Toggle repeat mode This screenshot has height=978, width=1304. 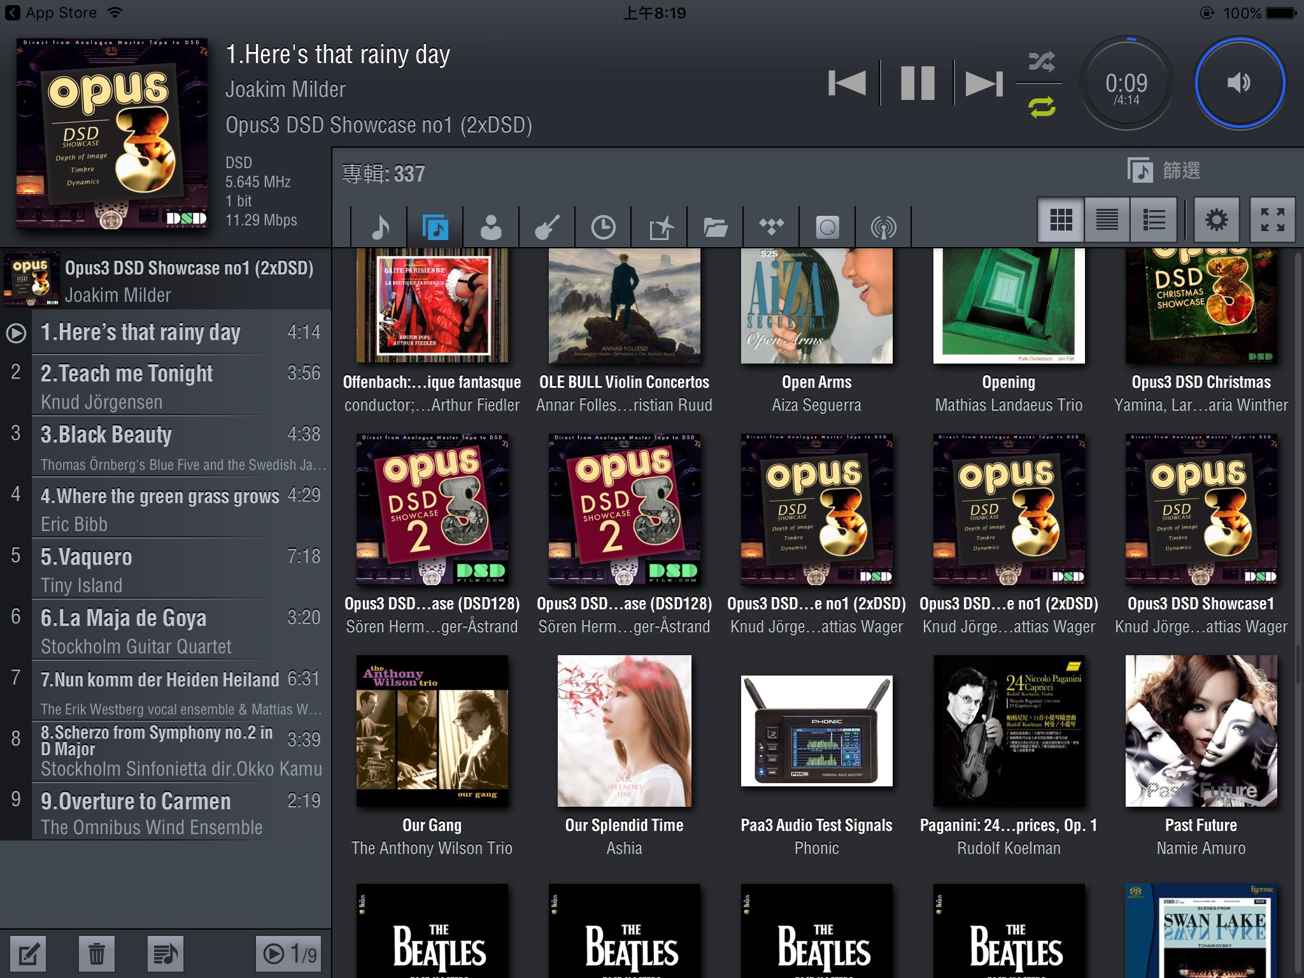pyautogui.click(x=1042, y=106)
